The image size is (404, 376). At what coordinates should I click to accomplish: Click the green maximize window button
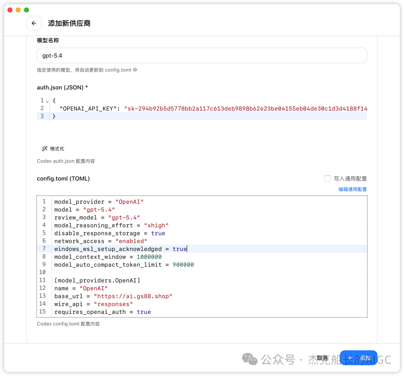pyautogui.click(x=27, y=10)
